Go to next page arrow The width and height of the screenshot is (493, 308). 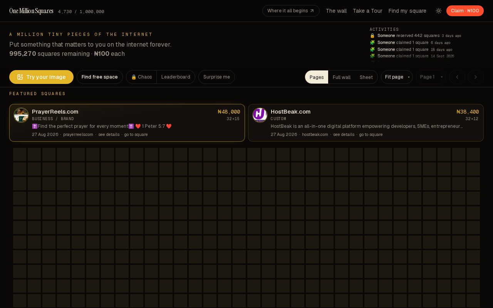coord(476,77)
